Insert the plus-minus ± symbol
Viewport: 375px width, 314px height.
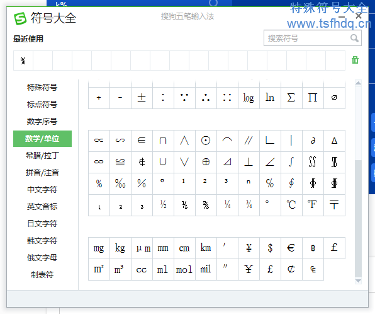tap(142, 98)
